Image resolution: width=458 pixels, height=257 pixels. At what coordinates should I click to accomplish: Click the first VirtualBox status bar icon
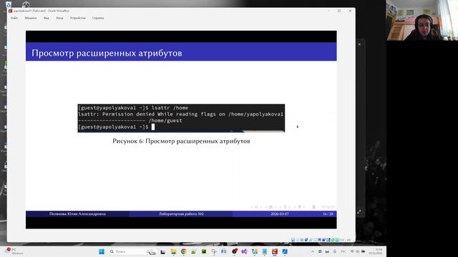[293, 240]
